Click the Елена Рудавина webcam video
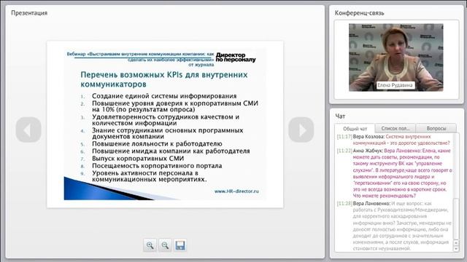 click(x=395, y=57)
